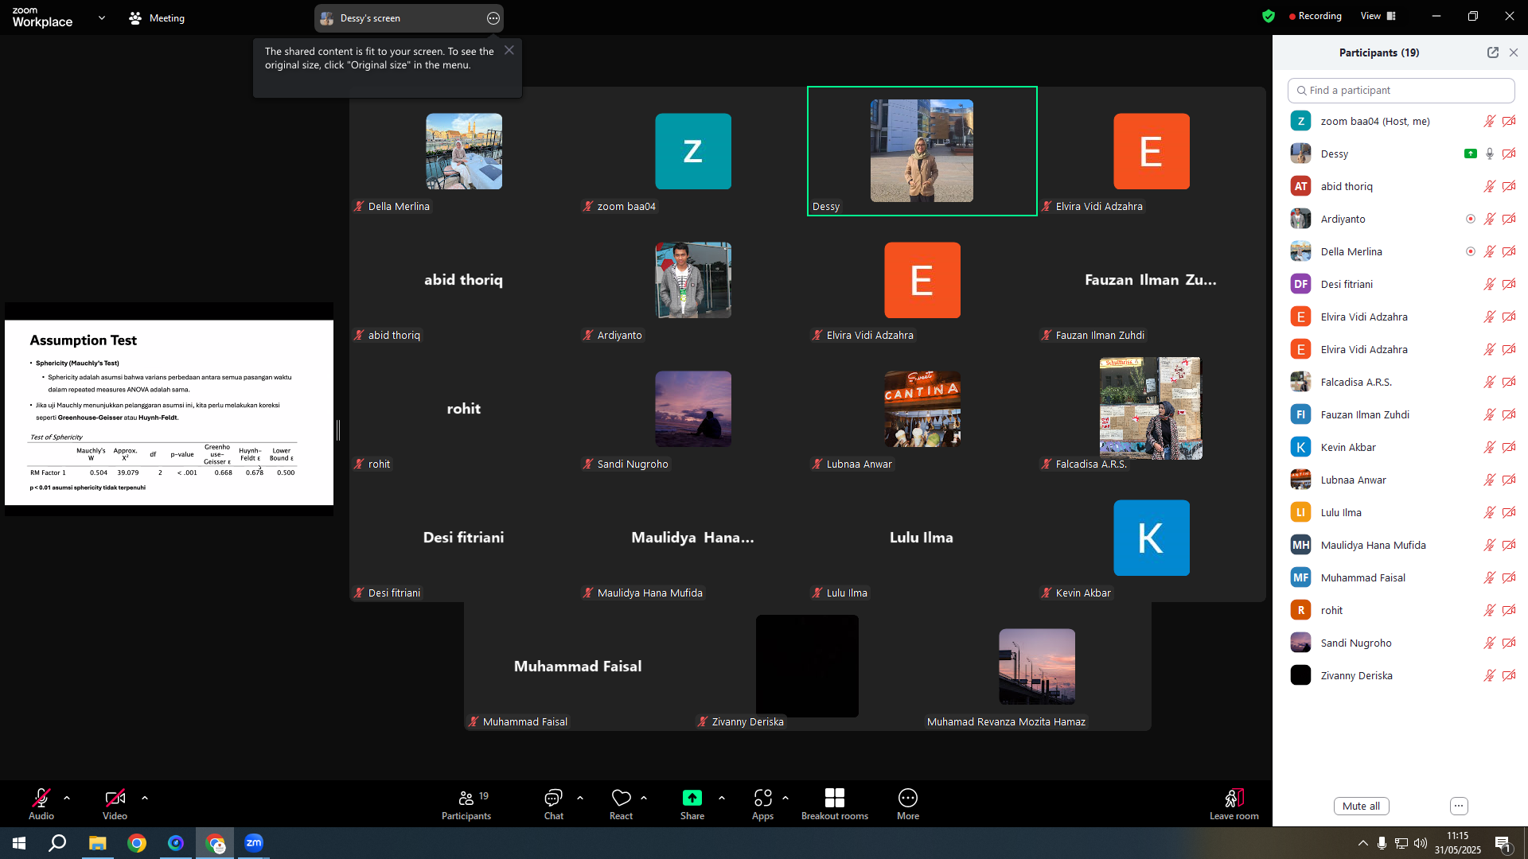This screenshot has height=859, width=1528.
Task: Expand the video options caret
Action: 145,798
